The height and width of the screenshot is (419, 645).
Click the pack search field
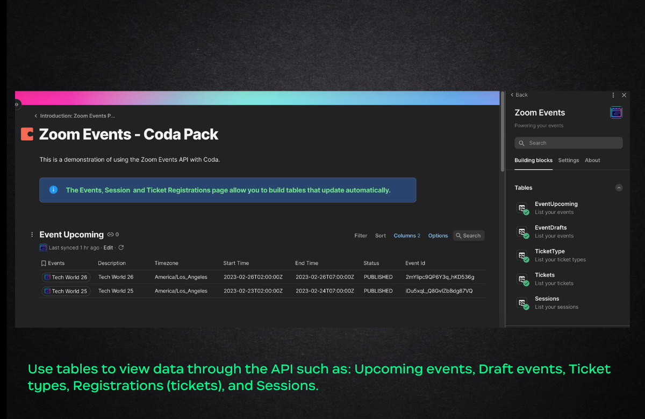[x=568, y=143]
